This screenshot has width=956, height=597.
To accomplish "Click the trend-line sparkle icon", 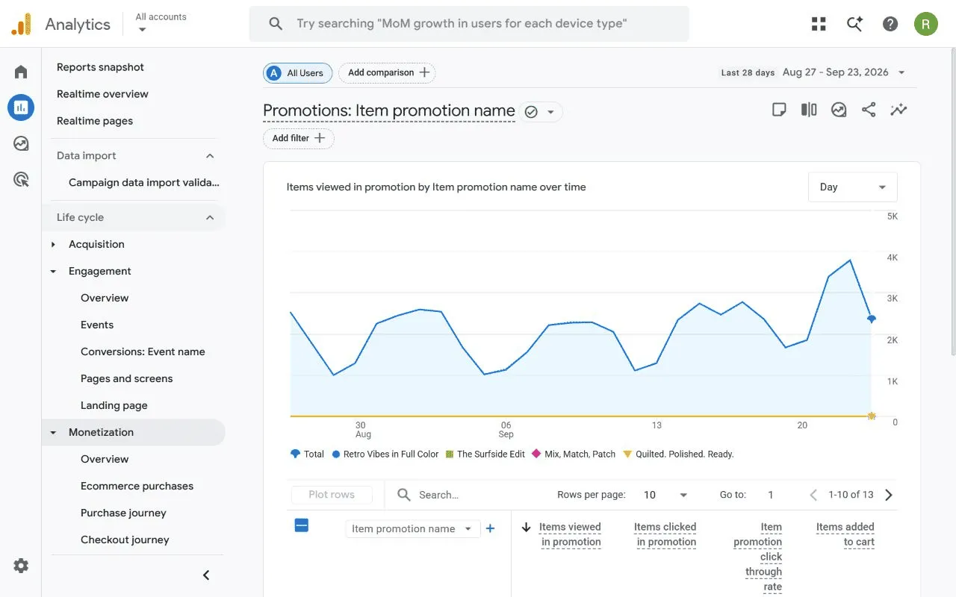I will pos(898,110).
